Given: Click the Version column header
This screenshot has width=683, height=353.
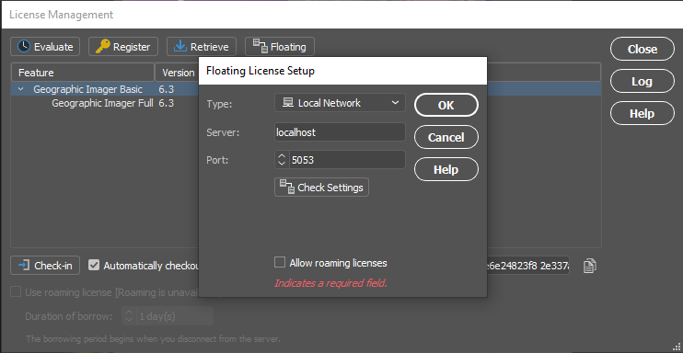Looking at the screenshot, I should point(178,73).
